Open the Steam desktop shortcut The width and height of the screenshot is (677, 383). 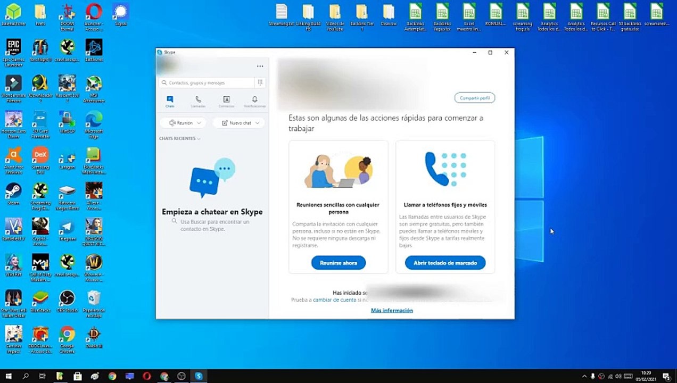pos(13,194)
